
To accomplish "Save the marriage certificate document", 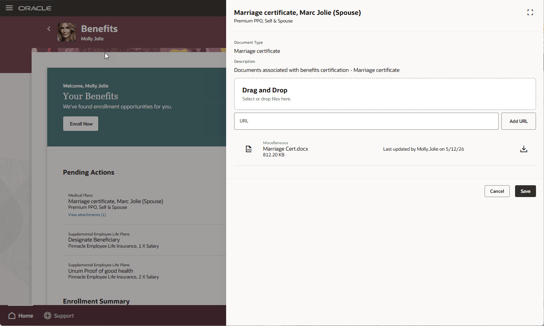I will [x=525, y=191].
